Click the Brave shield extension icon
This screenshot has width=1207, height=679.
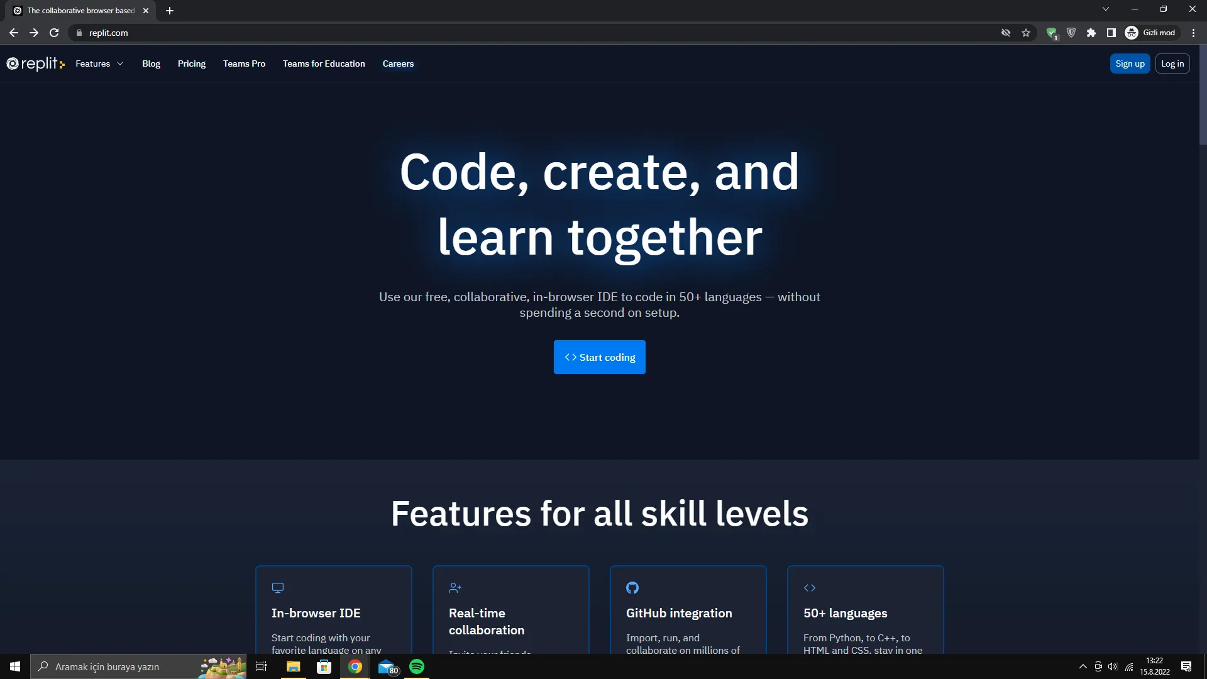(1071, 33)
